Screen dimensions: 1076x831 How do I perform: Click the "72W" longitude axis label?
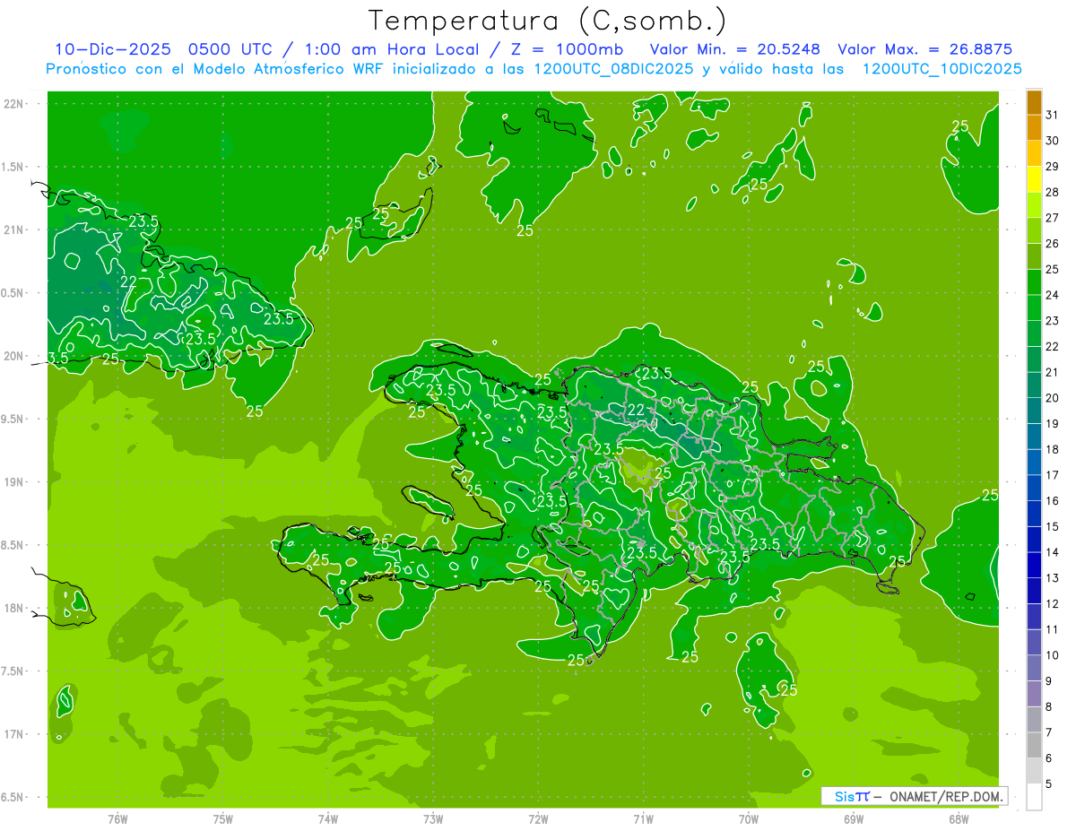(538, 818)
